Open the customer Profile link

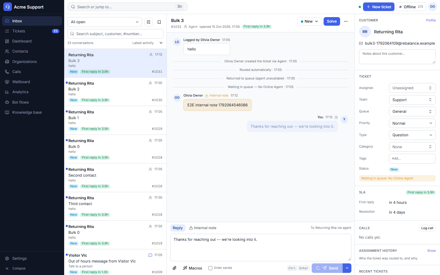[x=431, y=20]
